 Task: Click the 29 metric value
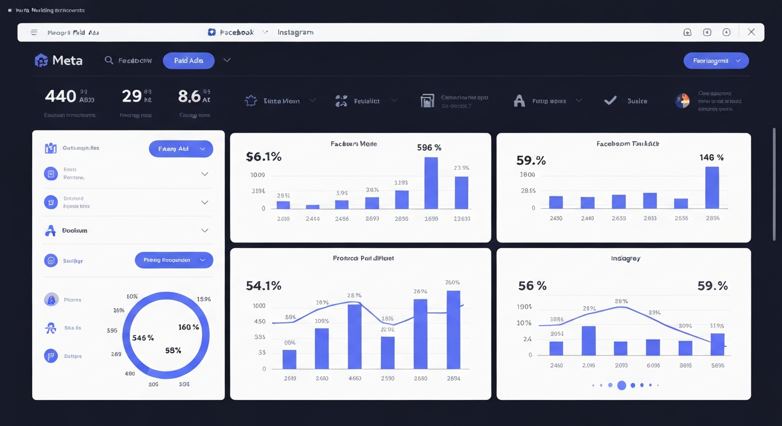132,97
